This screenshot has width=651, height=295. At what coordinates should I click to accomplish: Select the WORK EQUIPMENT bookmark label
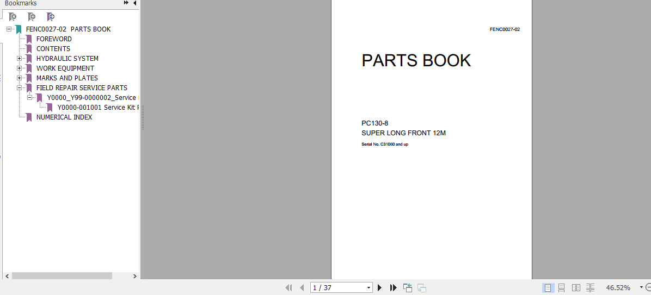point(65,68)
